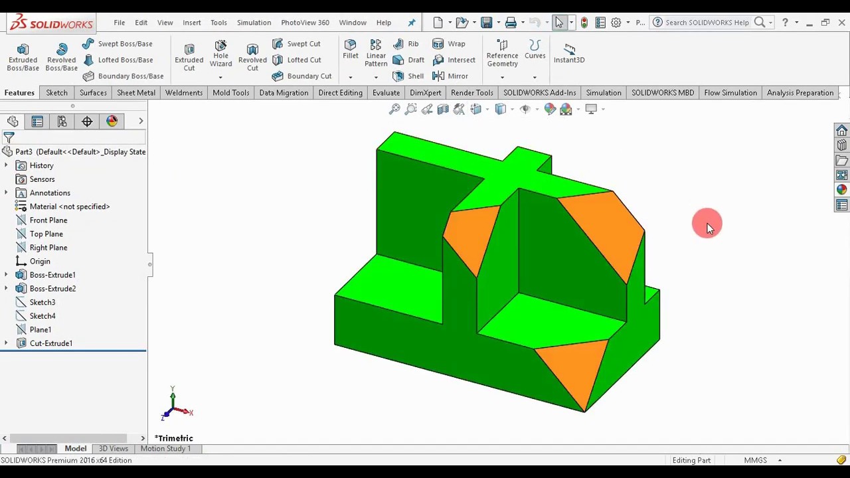Select the Draft tool
The image size is (850, 478).
click(408, 60)
